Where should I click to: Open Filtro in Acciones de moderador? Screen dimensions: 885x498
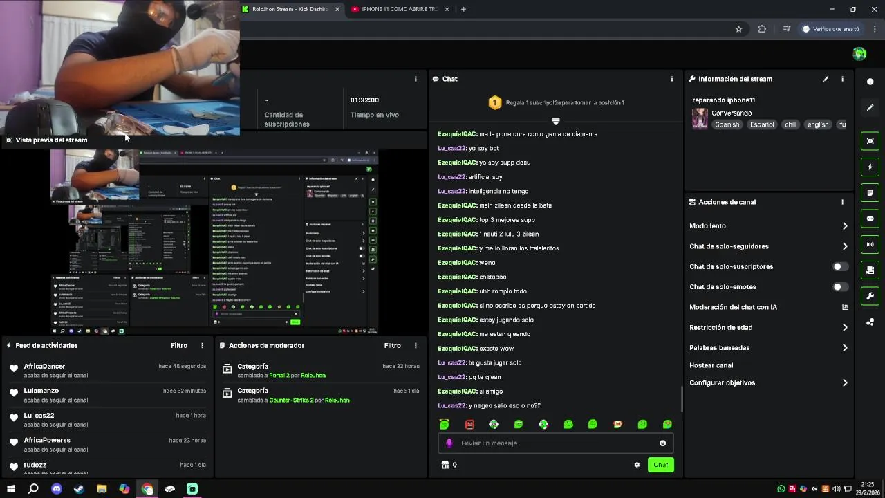[392, 345]
